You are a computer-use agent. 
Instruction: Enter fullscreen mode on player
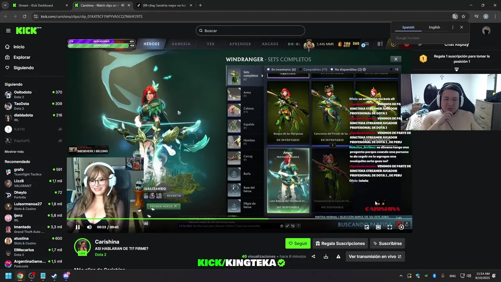pos(390,227)
